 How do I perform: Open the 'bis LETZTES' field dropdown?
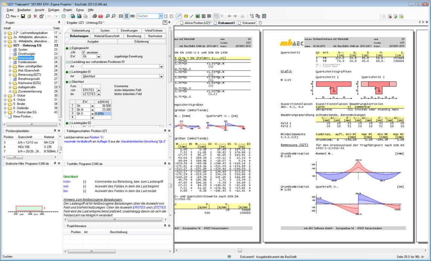(x=99, y=94)
